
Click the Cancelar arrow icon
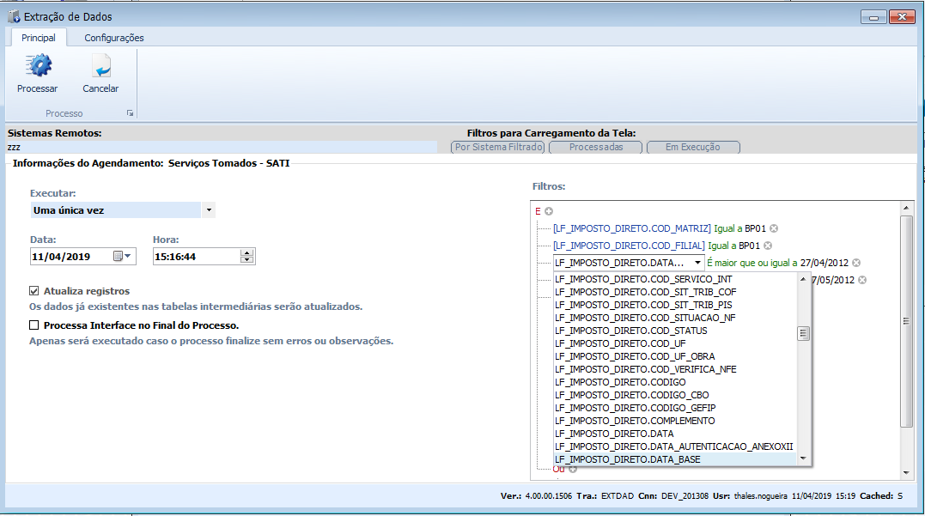[100, 67]
